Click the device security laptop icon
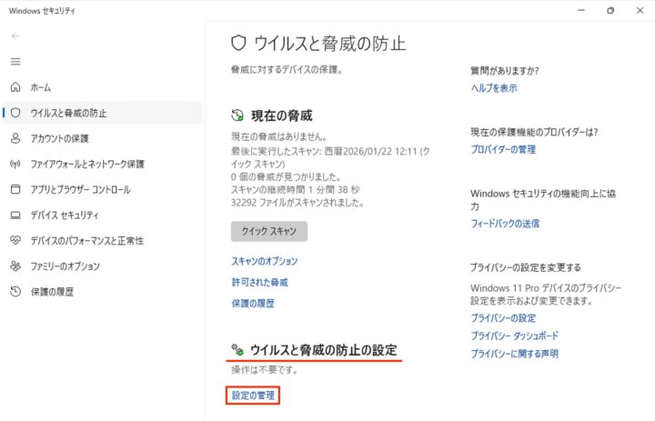655x421 pixels. [x=15, y=216]
